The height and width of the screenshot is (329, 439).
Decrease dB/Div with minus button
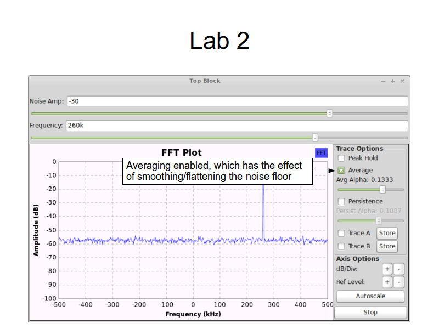399,269
